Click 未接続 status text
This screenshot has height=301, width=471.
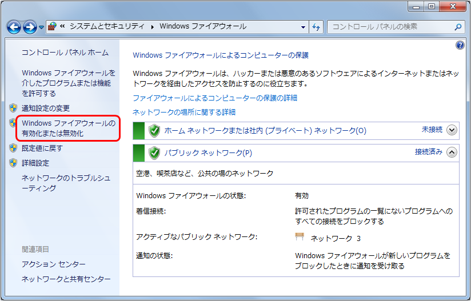tap(432, 130)
